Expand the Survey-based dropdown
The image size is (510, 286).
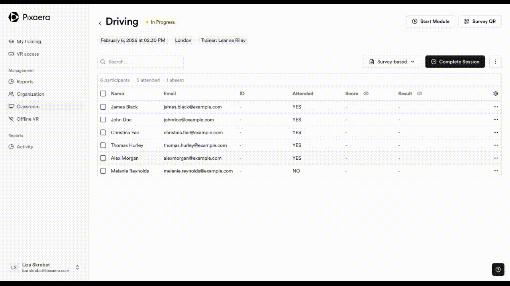pos(392,62)
